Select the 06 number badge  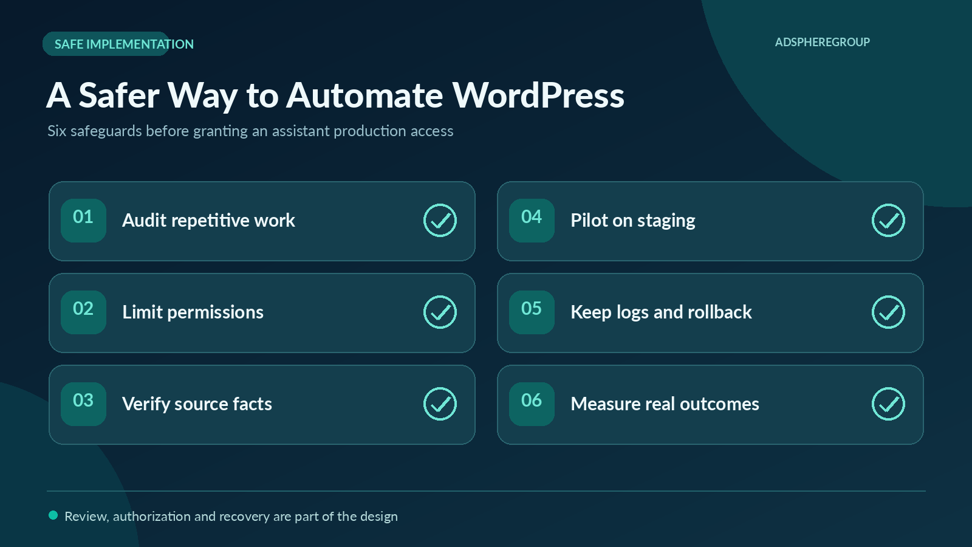[532, 404]
